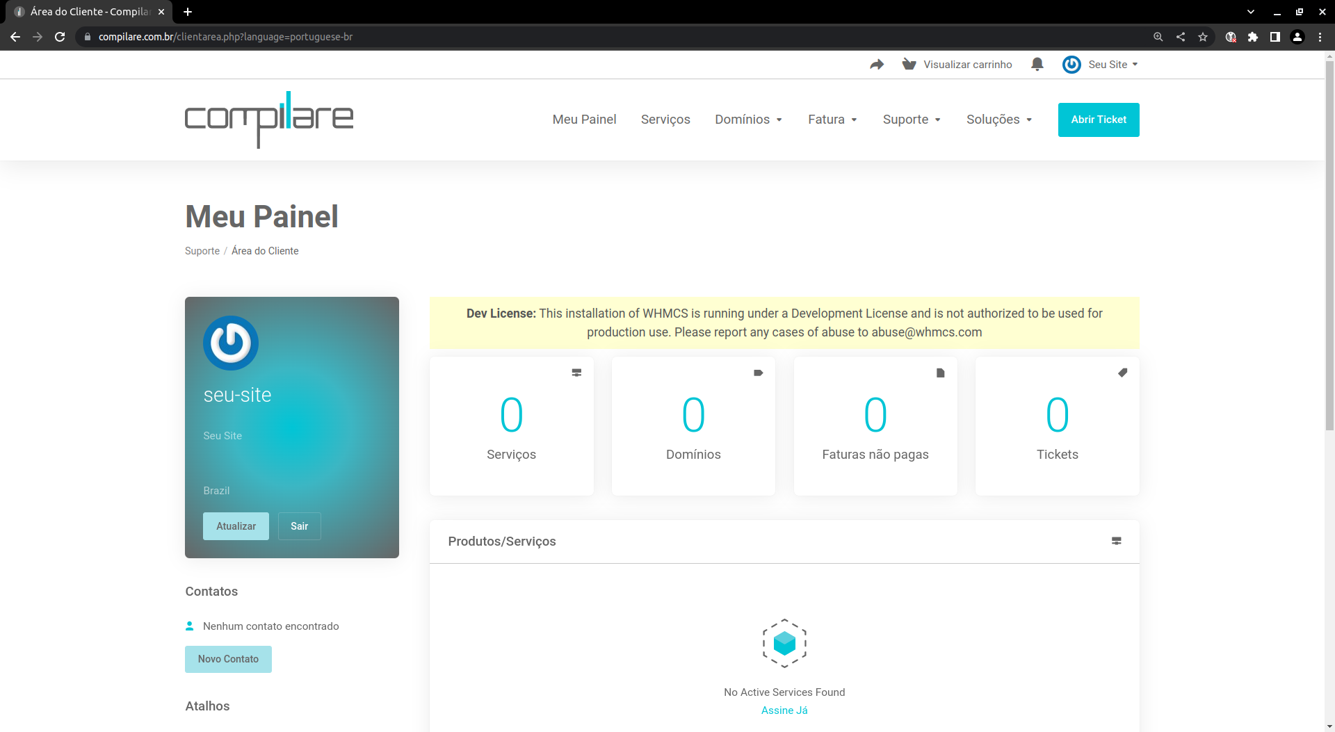Click the cube icon above No Active Services
The image size is (1335, 732).
click(784, 643)
